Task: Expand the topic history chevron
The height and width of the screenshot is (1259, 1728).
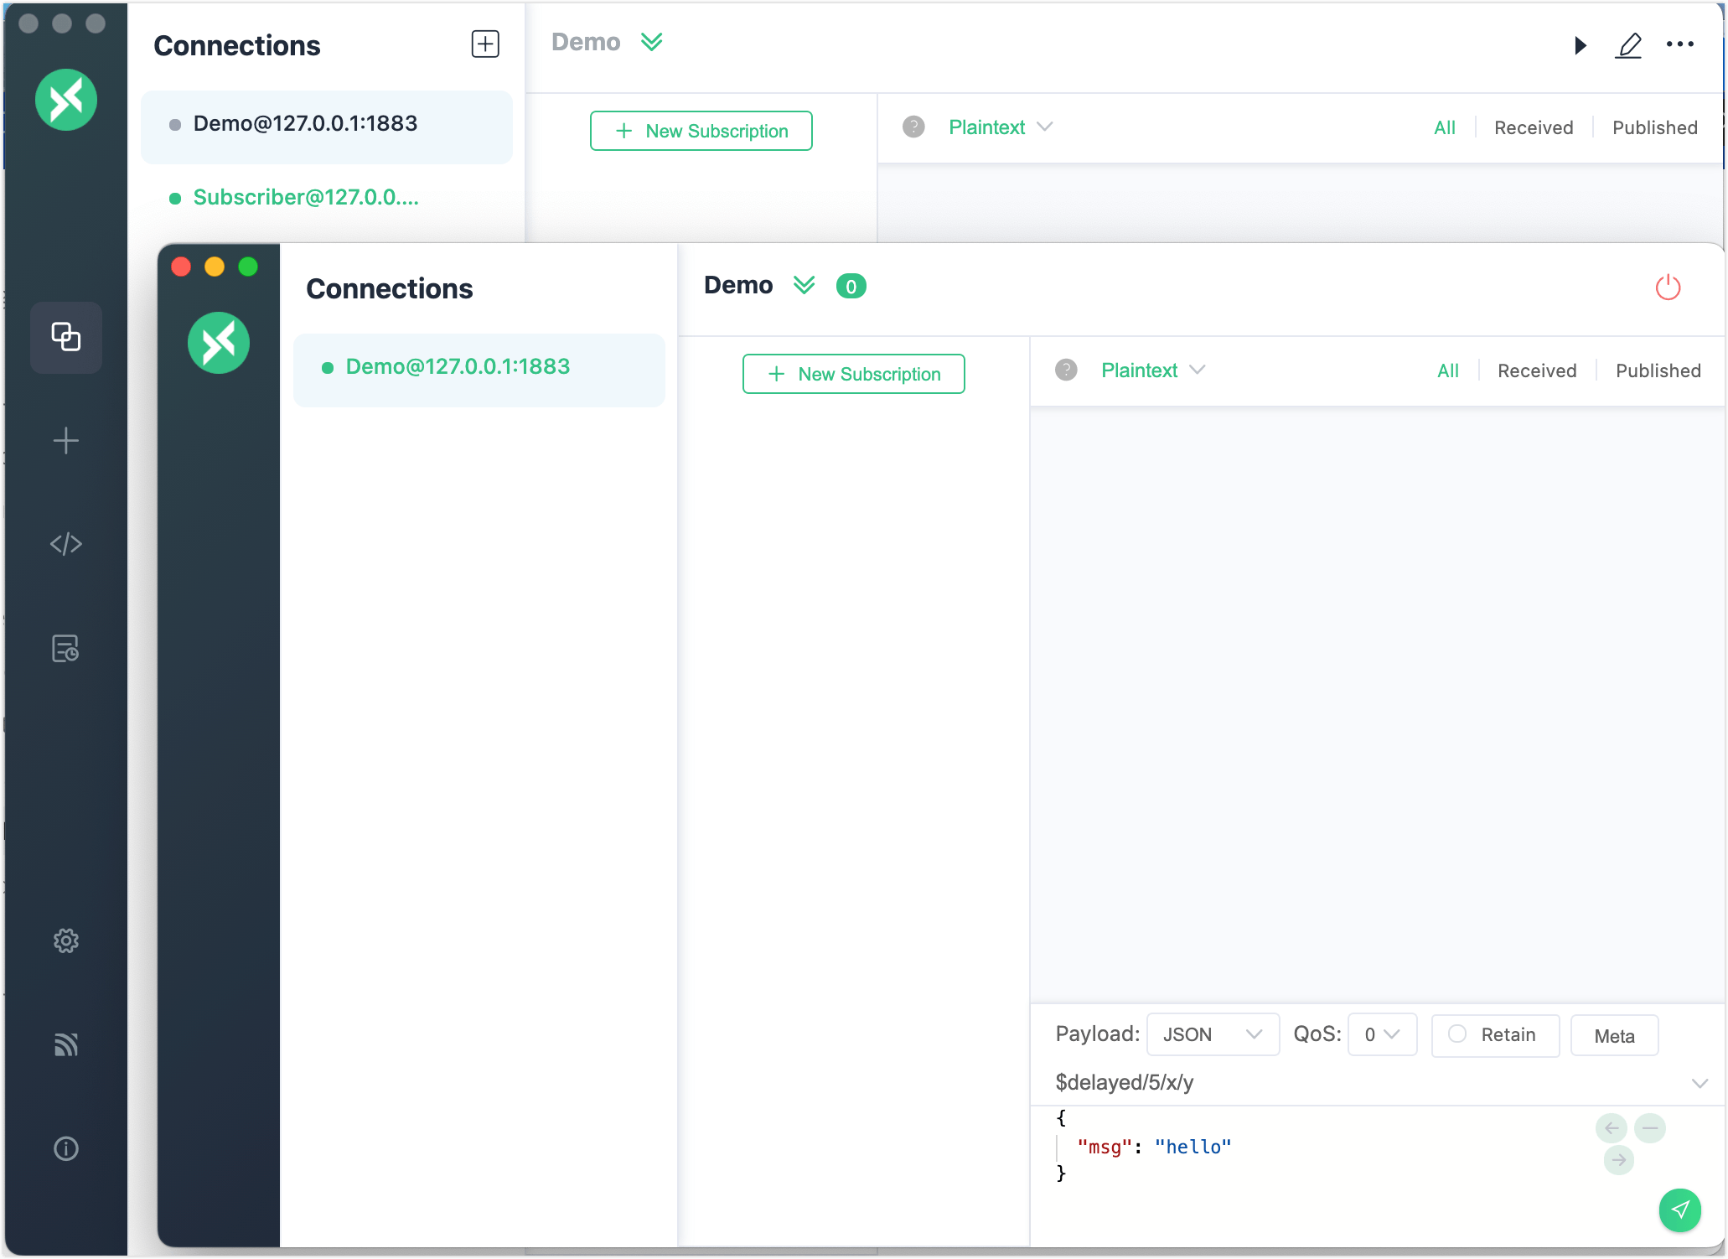Action: point(1700,1083)
